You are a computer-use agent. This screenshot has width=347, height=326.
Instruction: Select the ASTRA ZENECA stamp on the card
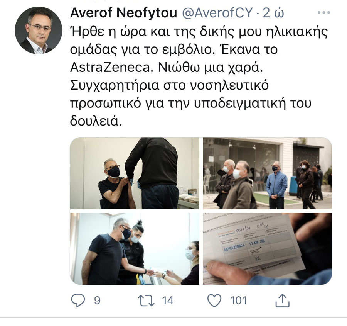click(234, 248)
